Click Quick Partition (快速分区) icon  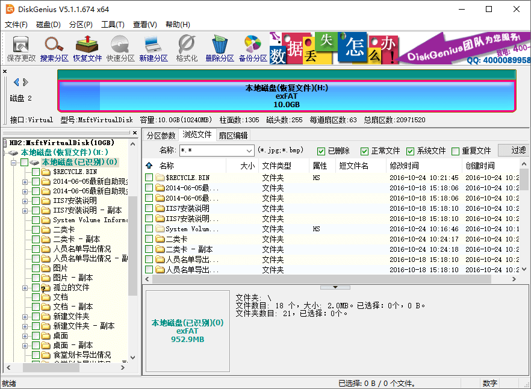click(120, 49)
